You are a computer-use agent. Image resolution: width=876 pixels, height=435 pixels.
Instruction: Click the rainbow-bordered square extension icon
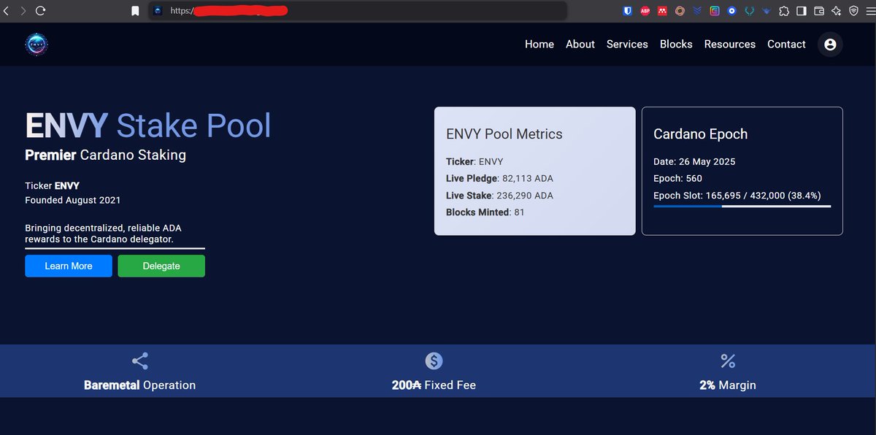pyautogui.click(x=714, y=11)
